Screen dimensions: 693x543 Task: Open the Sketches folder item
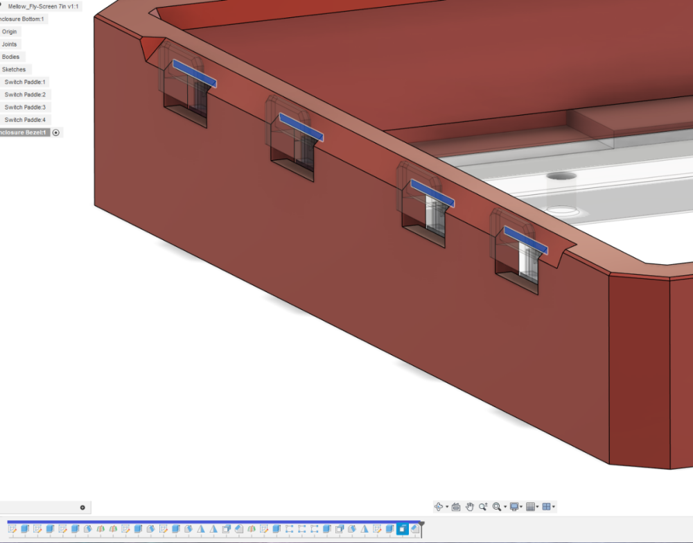pyautogui.click(x=14, y=69)
